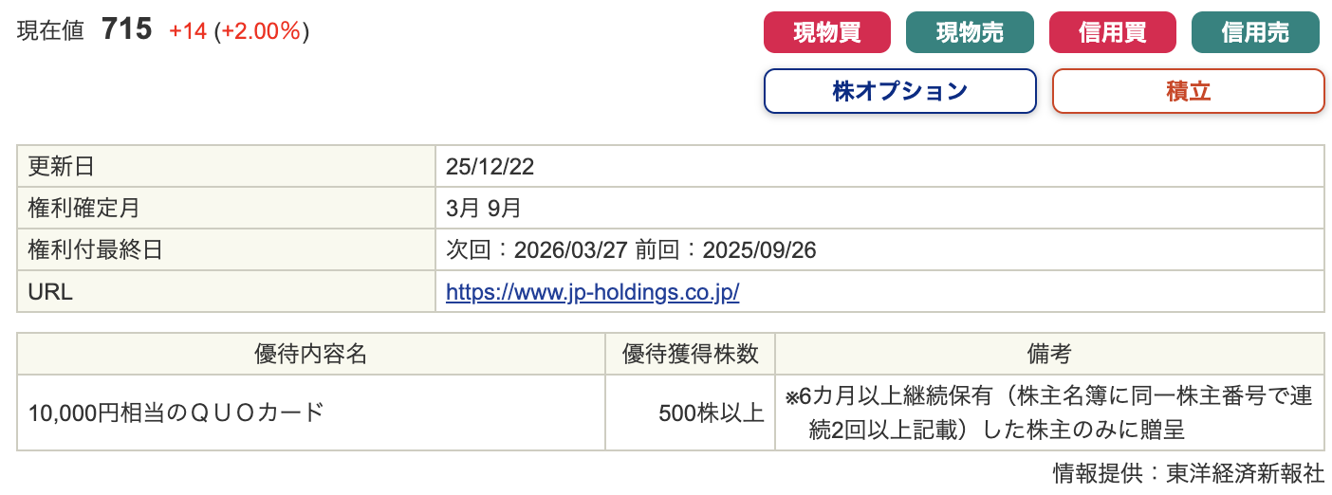This screenshot has height=495, width=1332.
Task: Select the 権利確定月 row label
Action: [83, 209]
